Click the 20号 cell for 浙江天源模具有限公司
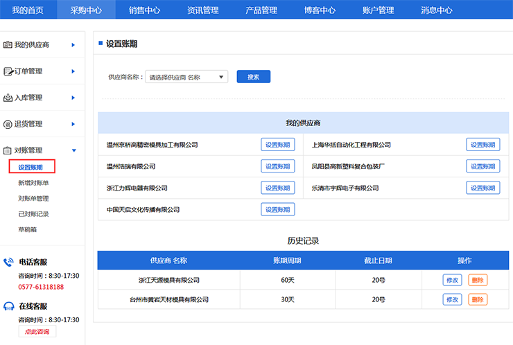 click(379, 280)
